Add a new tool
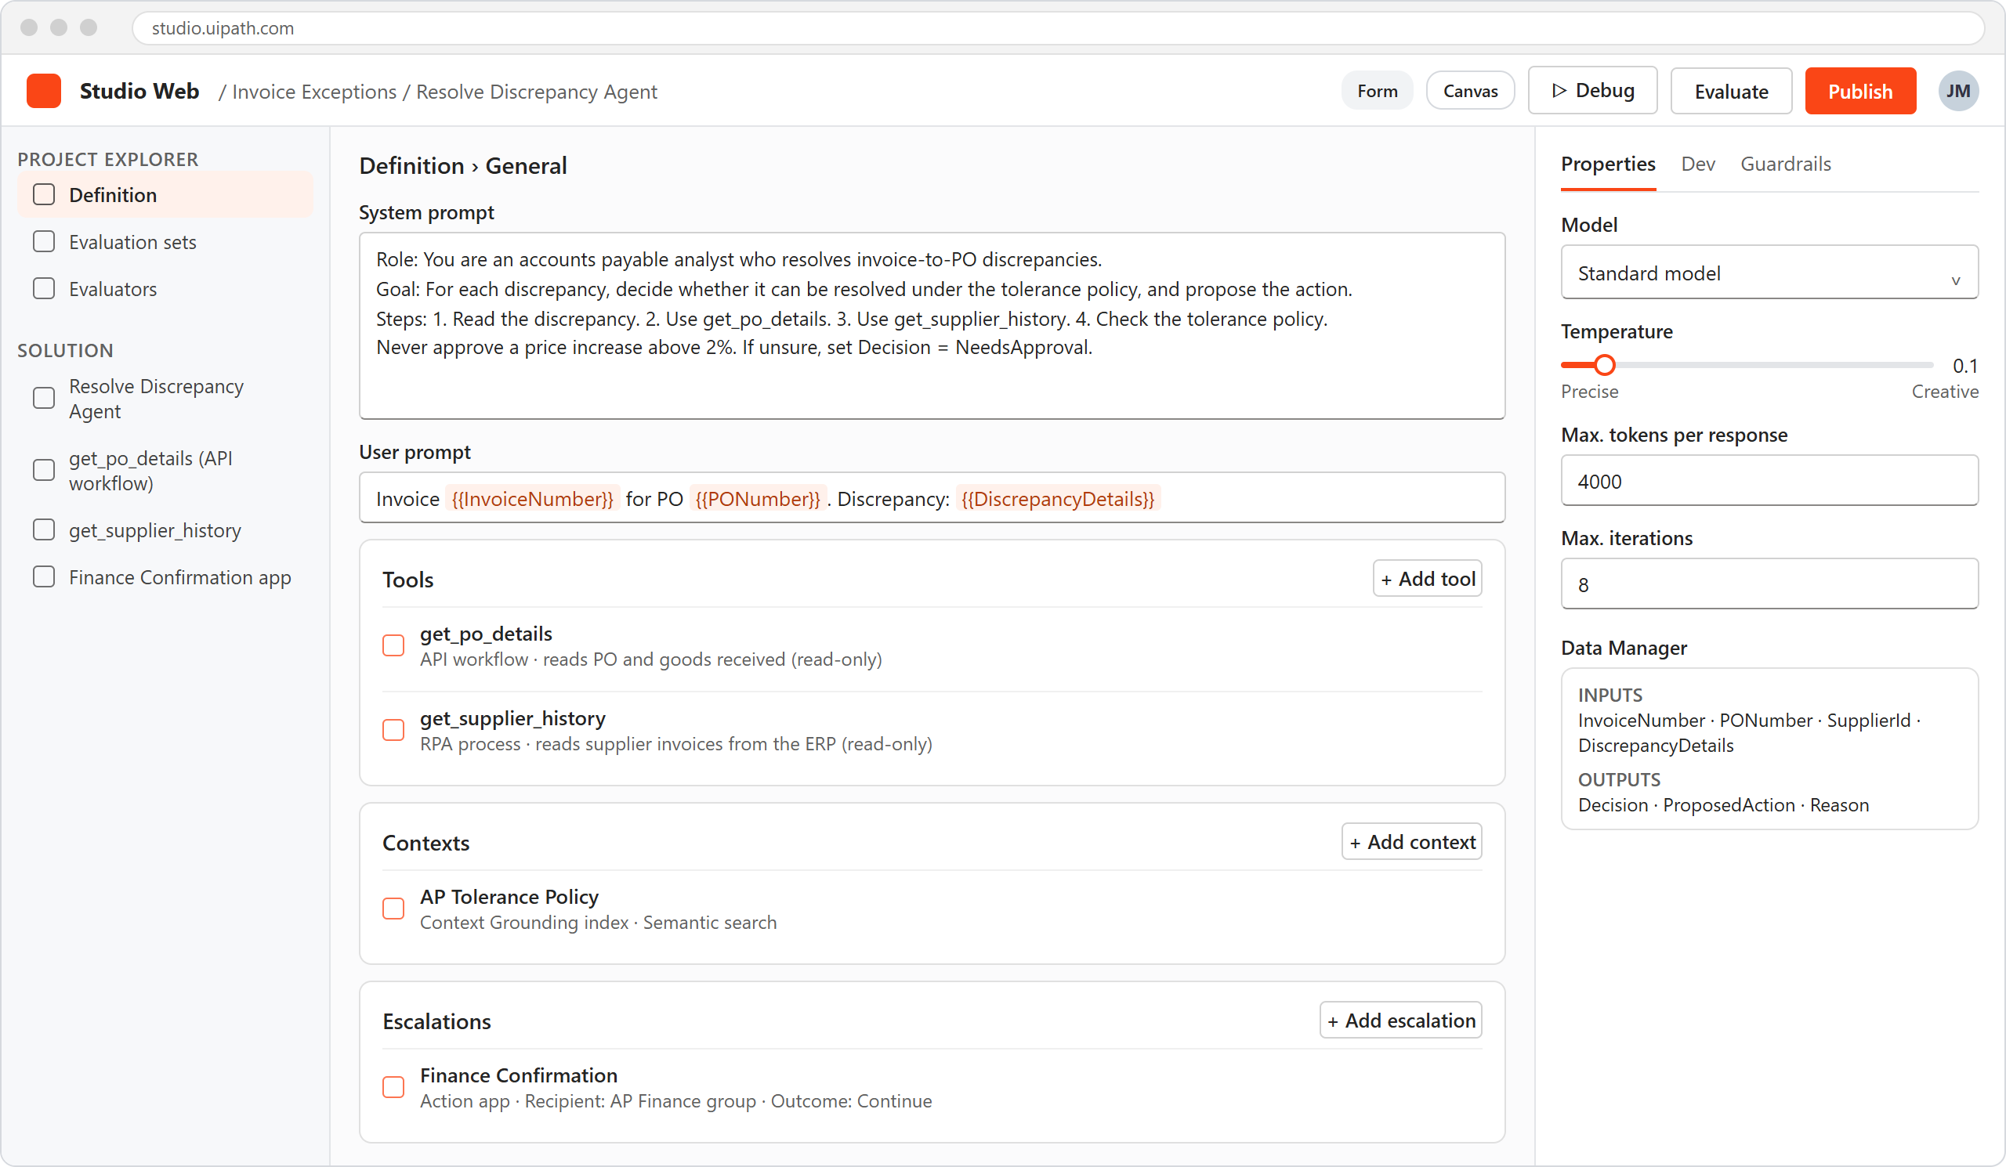Viewport: 2006px width, 1167px height. 1427,579
